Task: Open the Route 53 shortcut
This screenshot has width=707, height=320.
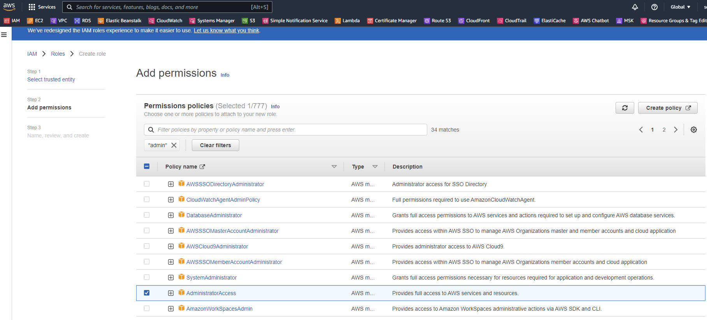Action: (x=437, y=21)
